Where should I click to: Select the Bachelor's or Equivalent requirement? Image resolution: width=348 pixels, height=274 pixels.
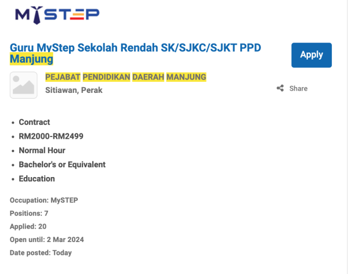click(x=62, y=164)
